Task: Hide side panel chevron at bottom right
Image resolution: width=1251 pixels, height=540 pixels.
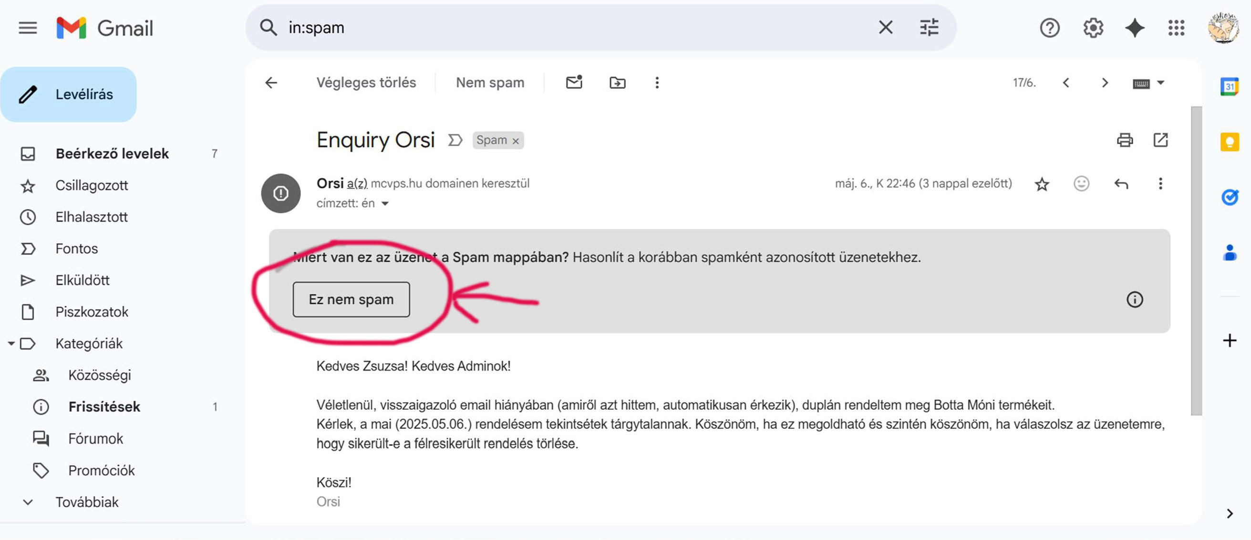Action: 1229,514
